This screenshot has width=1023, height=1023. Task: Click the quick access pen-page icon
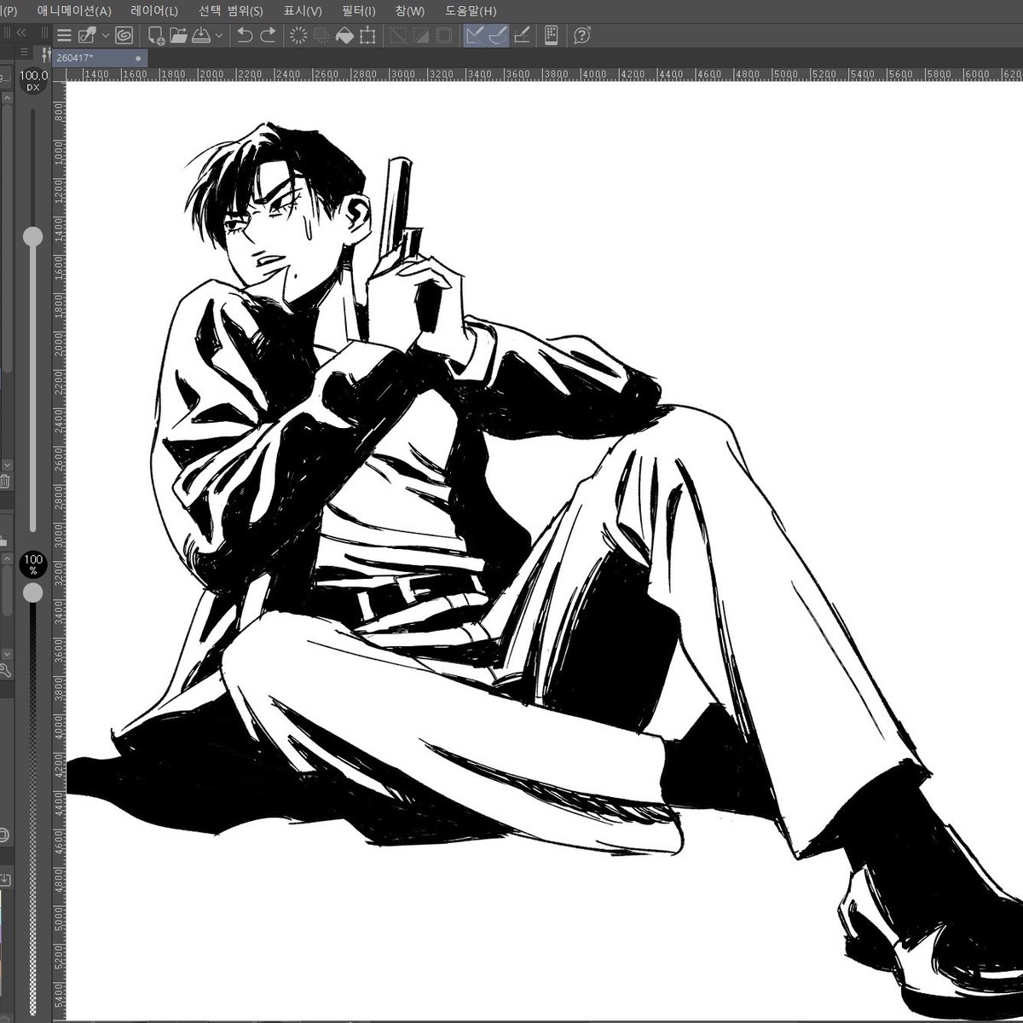coord(88,36)
